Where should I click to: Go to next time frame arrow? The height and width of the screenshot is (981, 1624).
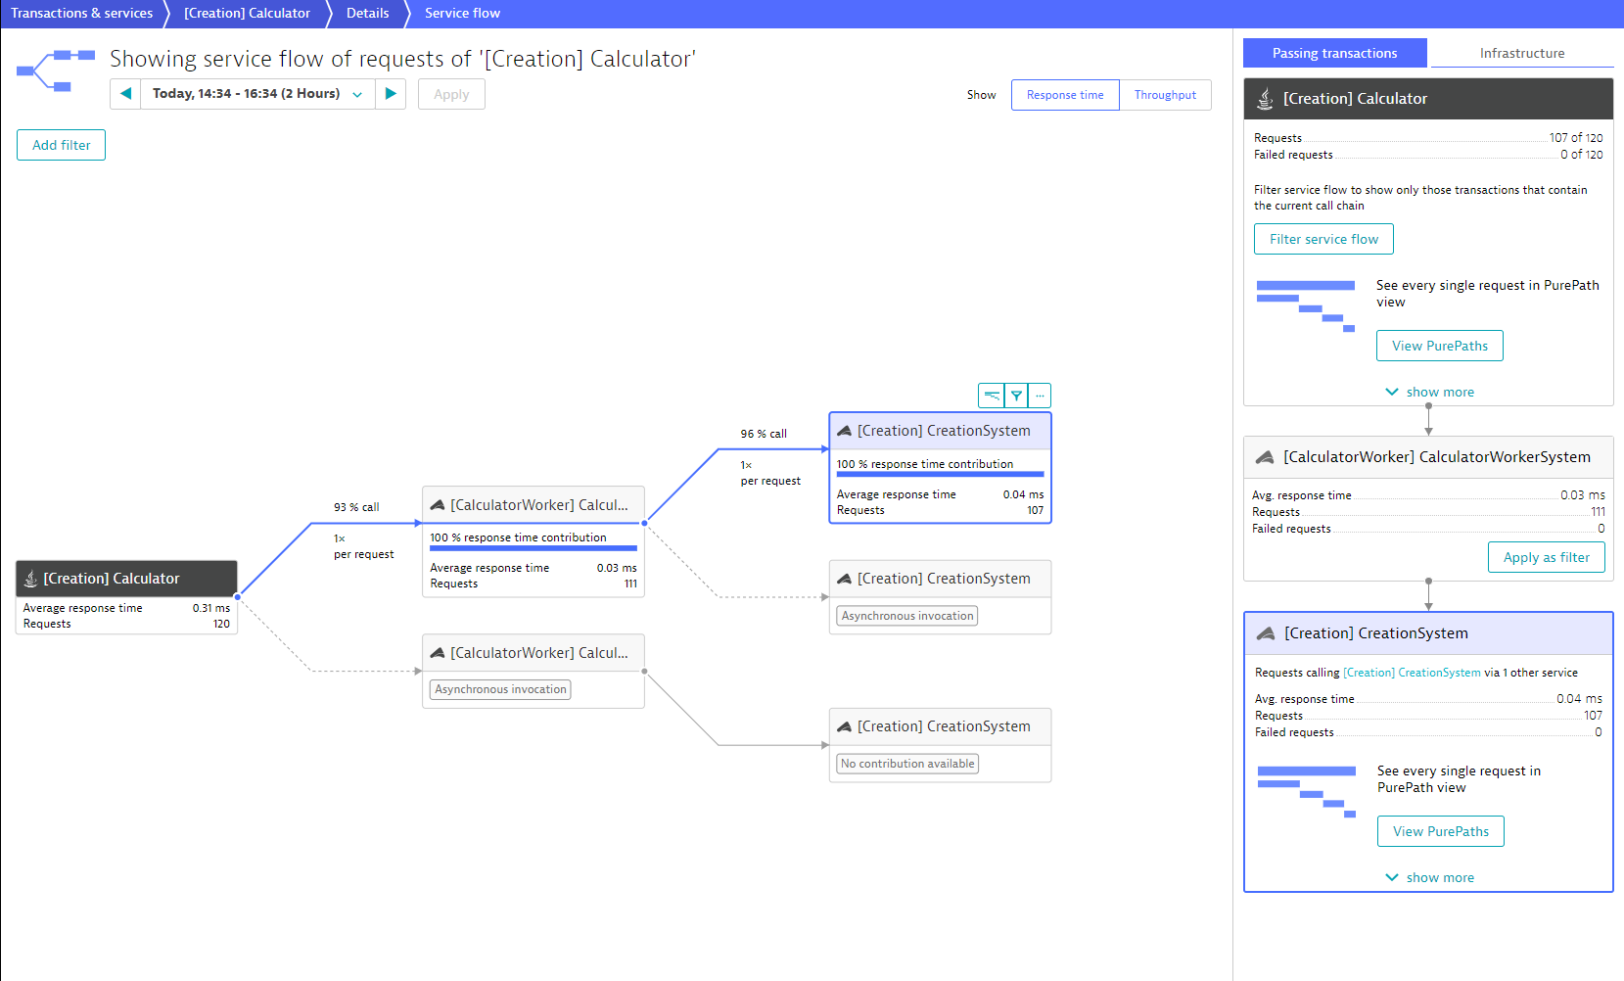tap(391, 94)
